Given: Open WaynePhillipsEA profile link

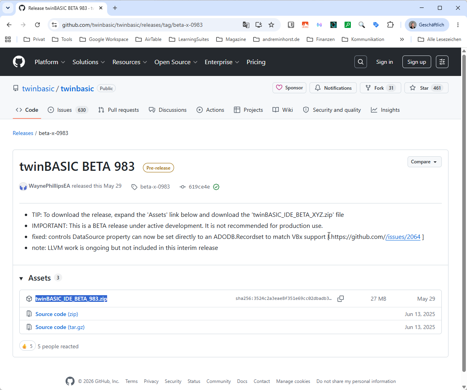Looking at the screenshot, I should tap(50, 186).
